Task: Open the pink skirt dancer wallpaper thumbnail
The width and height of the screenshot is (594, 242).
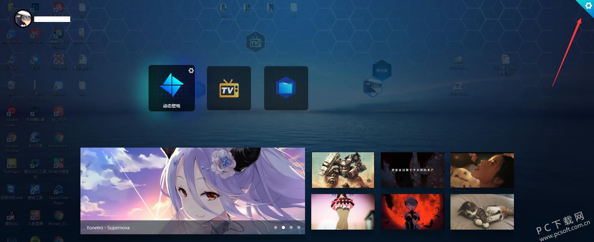Action: (x=343, y=212)
